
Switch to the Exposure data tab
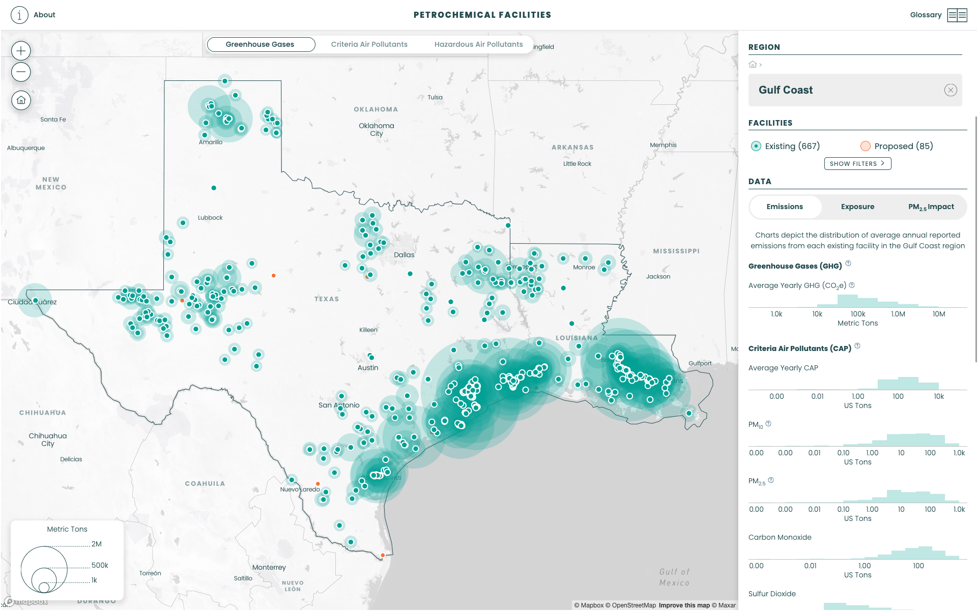857,207
